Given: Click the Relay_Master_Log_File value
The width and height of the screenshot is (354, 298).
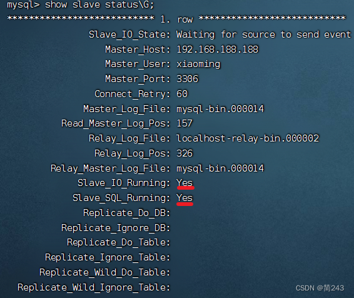Looking at the screenshot, I should [220, 168].
